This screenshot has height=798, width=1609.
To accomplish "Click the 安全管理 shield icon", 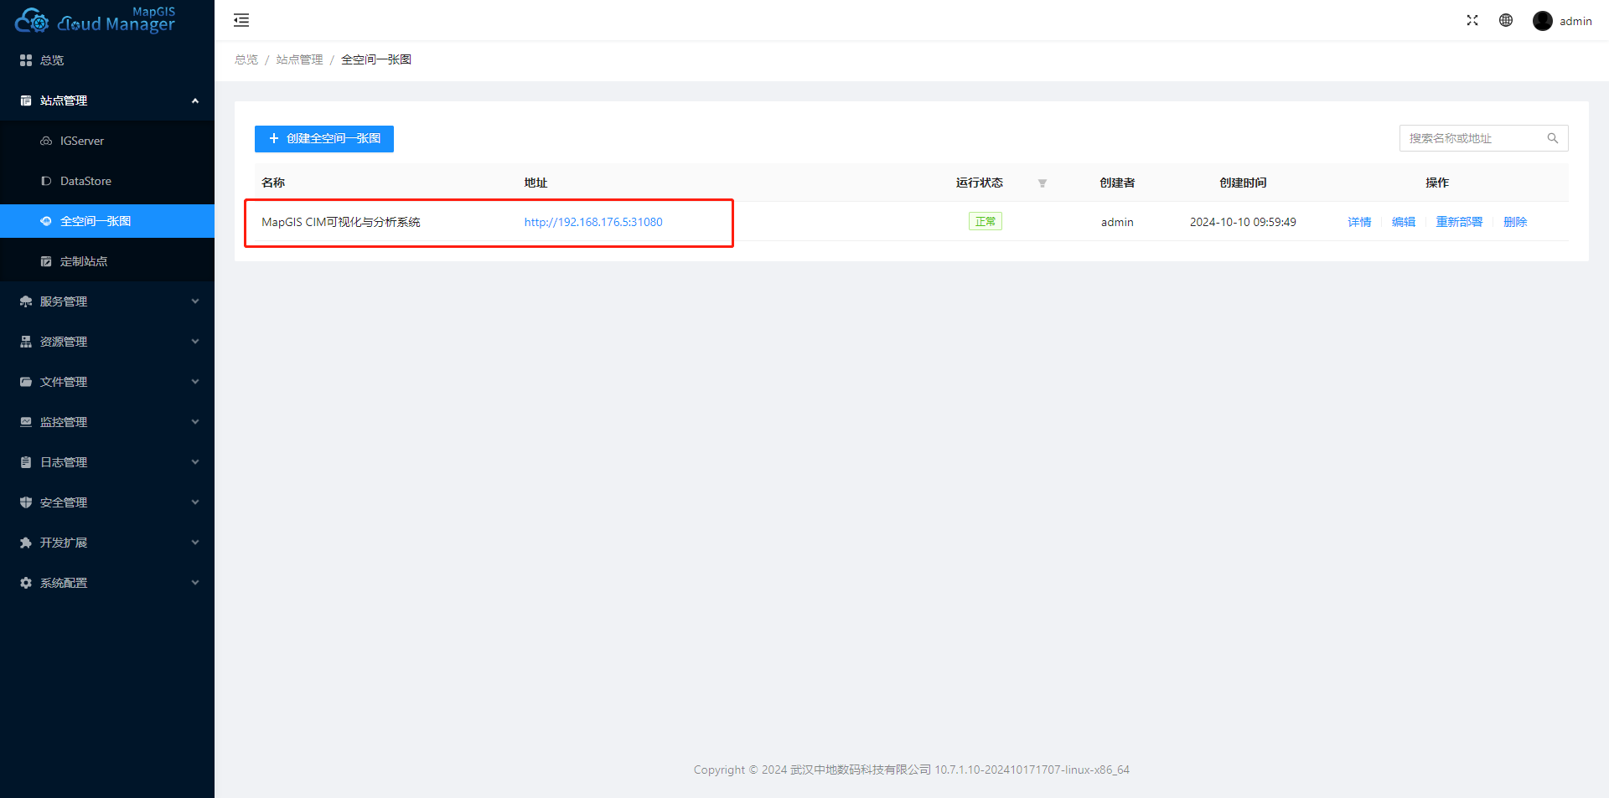I will tap(26, 502).
